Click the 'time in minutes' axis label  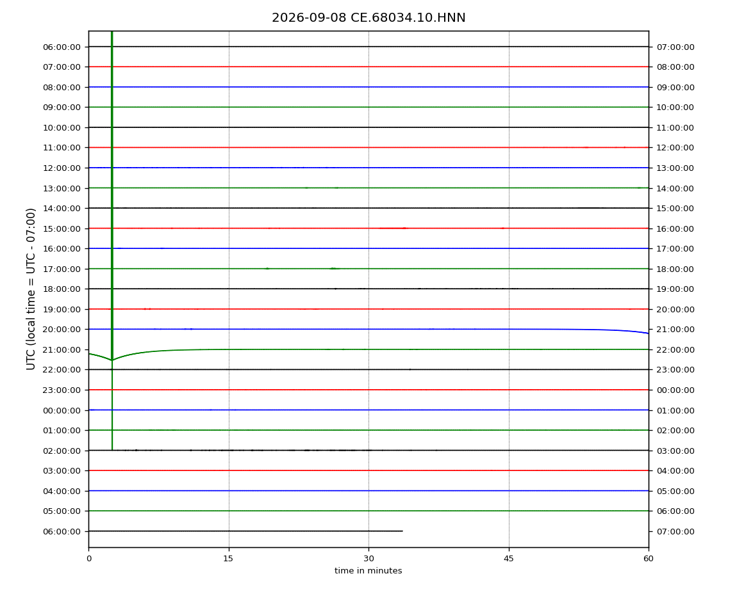369,571
